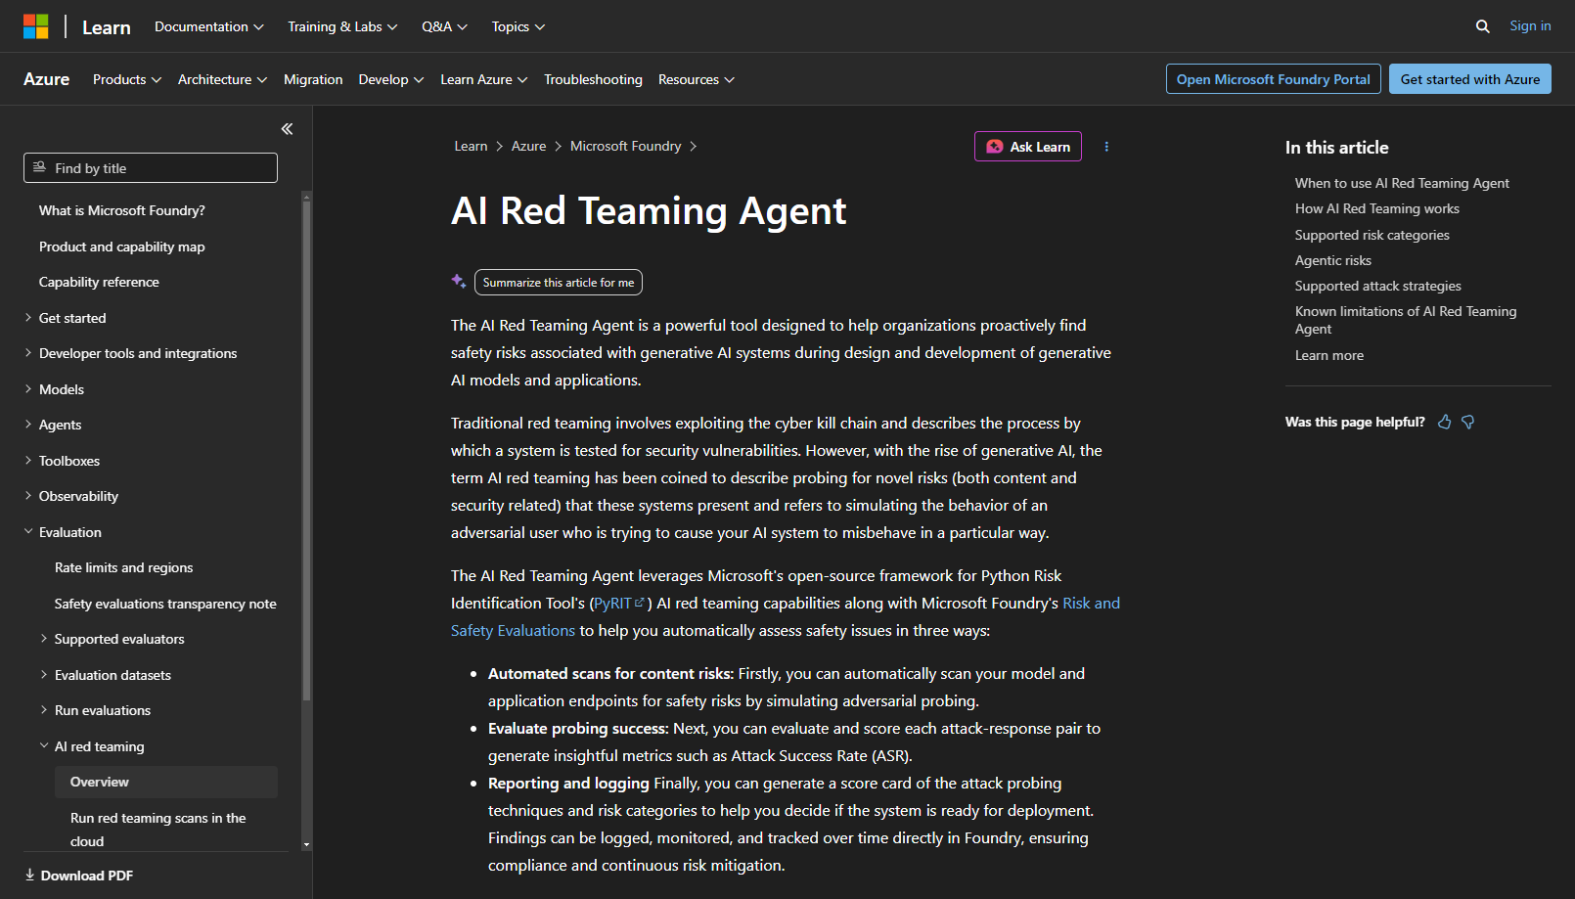Open the search magnifier icon
The height and width of the screenshot is (899, 1575).
(x=1483, y=26)
